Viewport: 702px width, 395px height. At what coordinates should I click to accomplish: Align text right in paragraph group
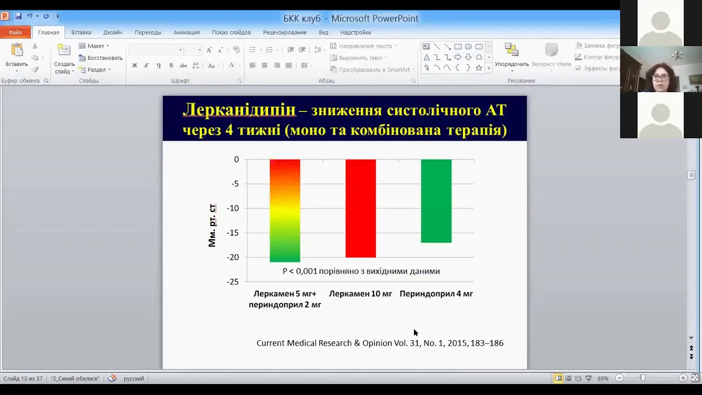click(x=276, y=65)
